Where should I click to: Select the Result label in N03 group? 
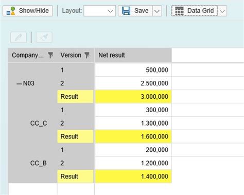[75, 97]
